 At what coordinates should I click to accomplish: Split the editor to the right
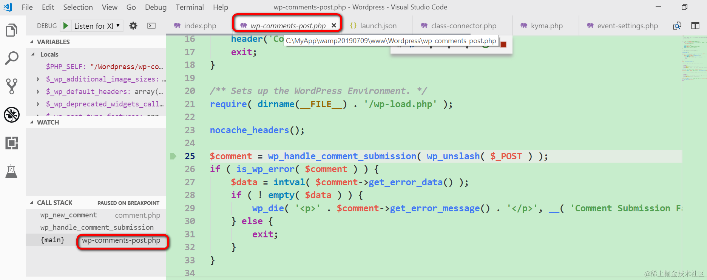[695, 26]
